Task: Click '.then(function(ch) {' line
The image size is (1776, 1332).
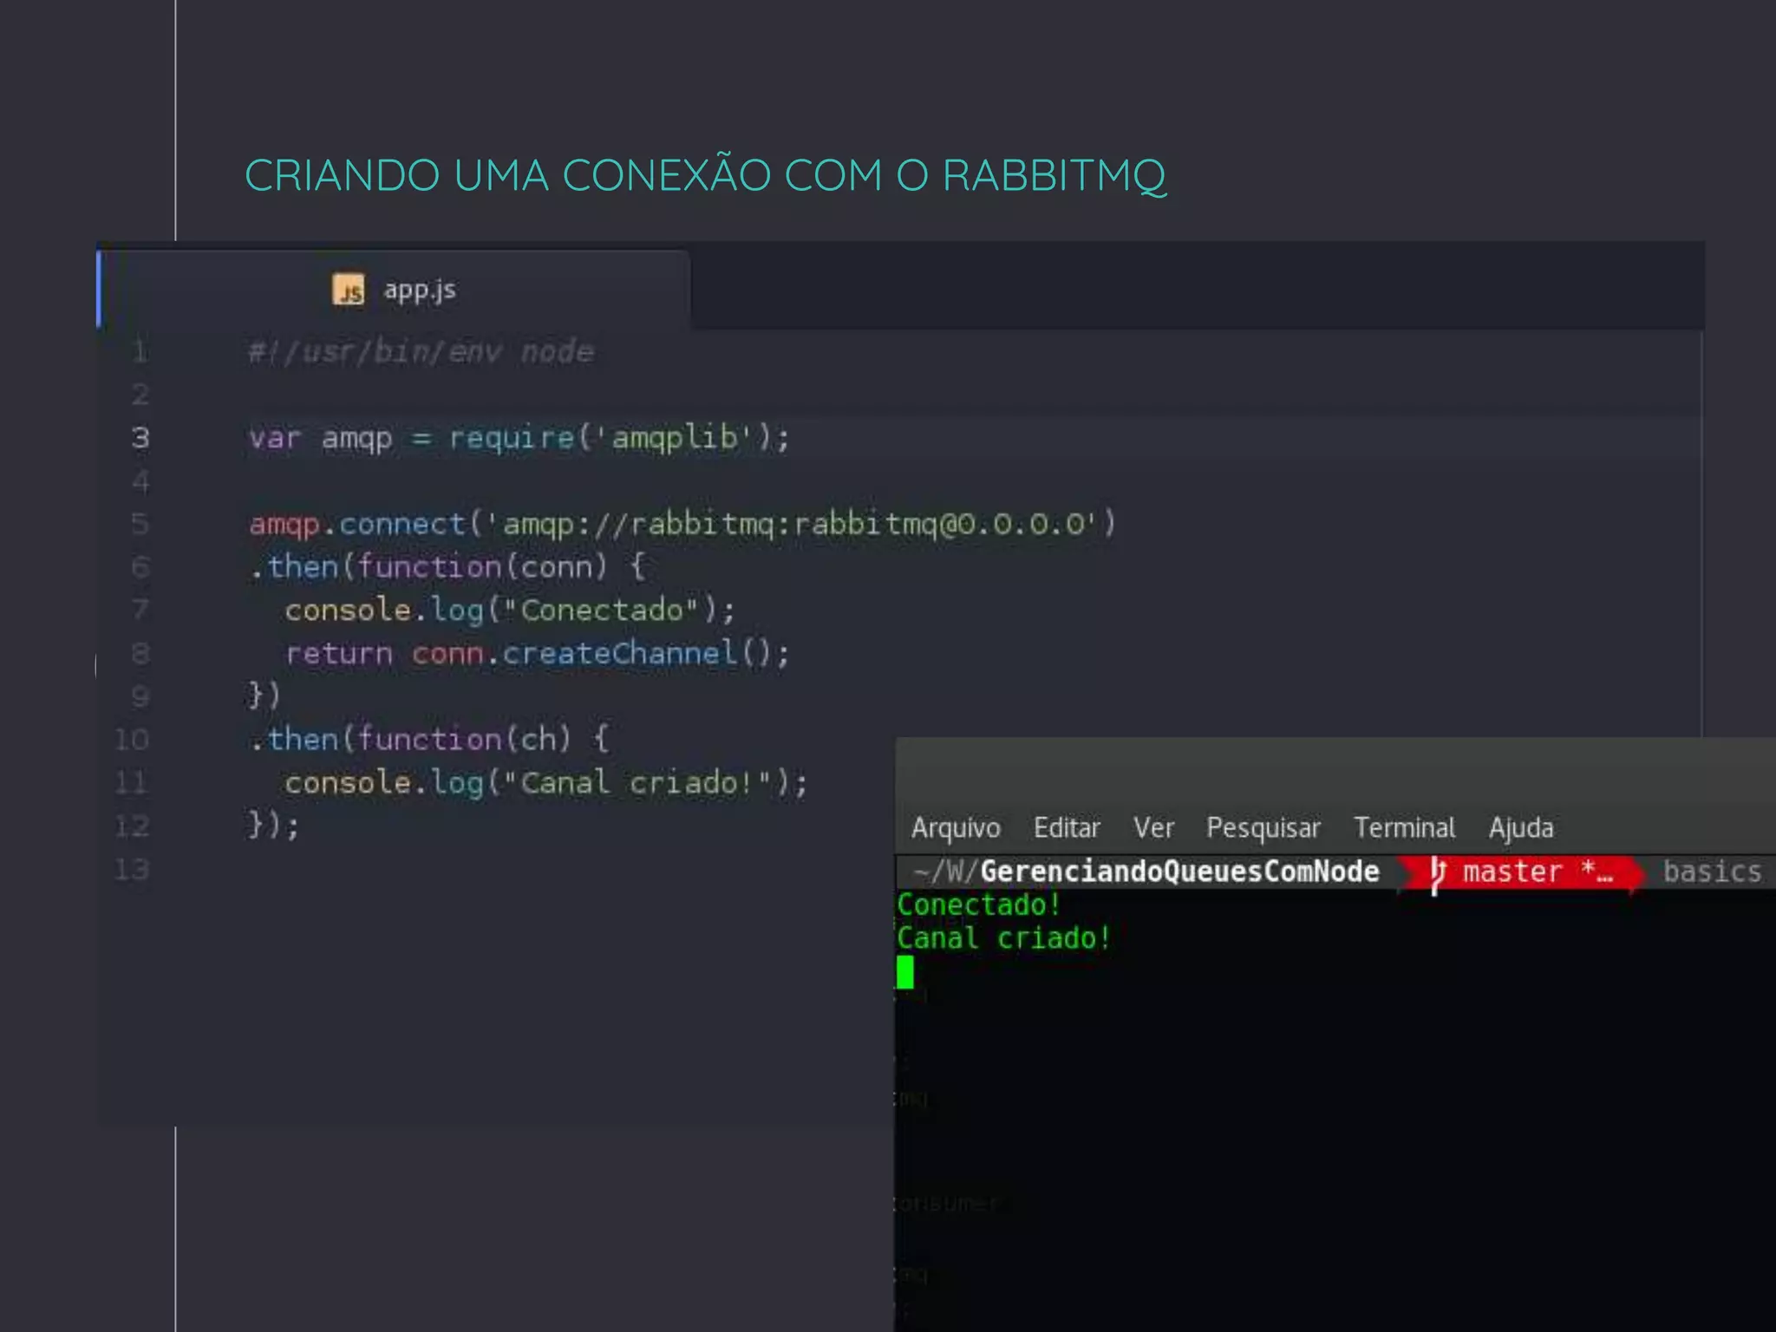Action: click(x=429, y=740)
